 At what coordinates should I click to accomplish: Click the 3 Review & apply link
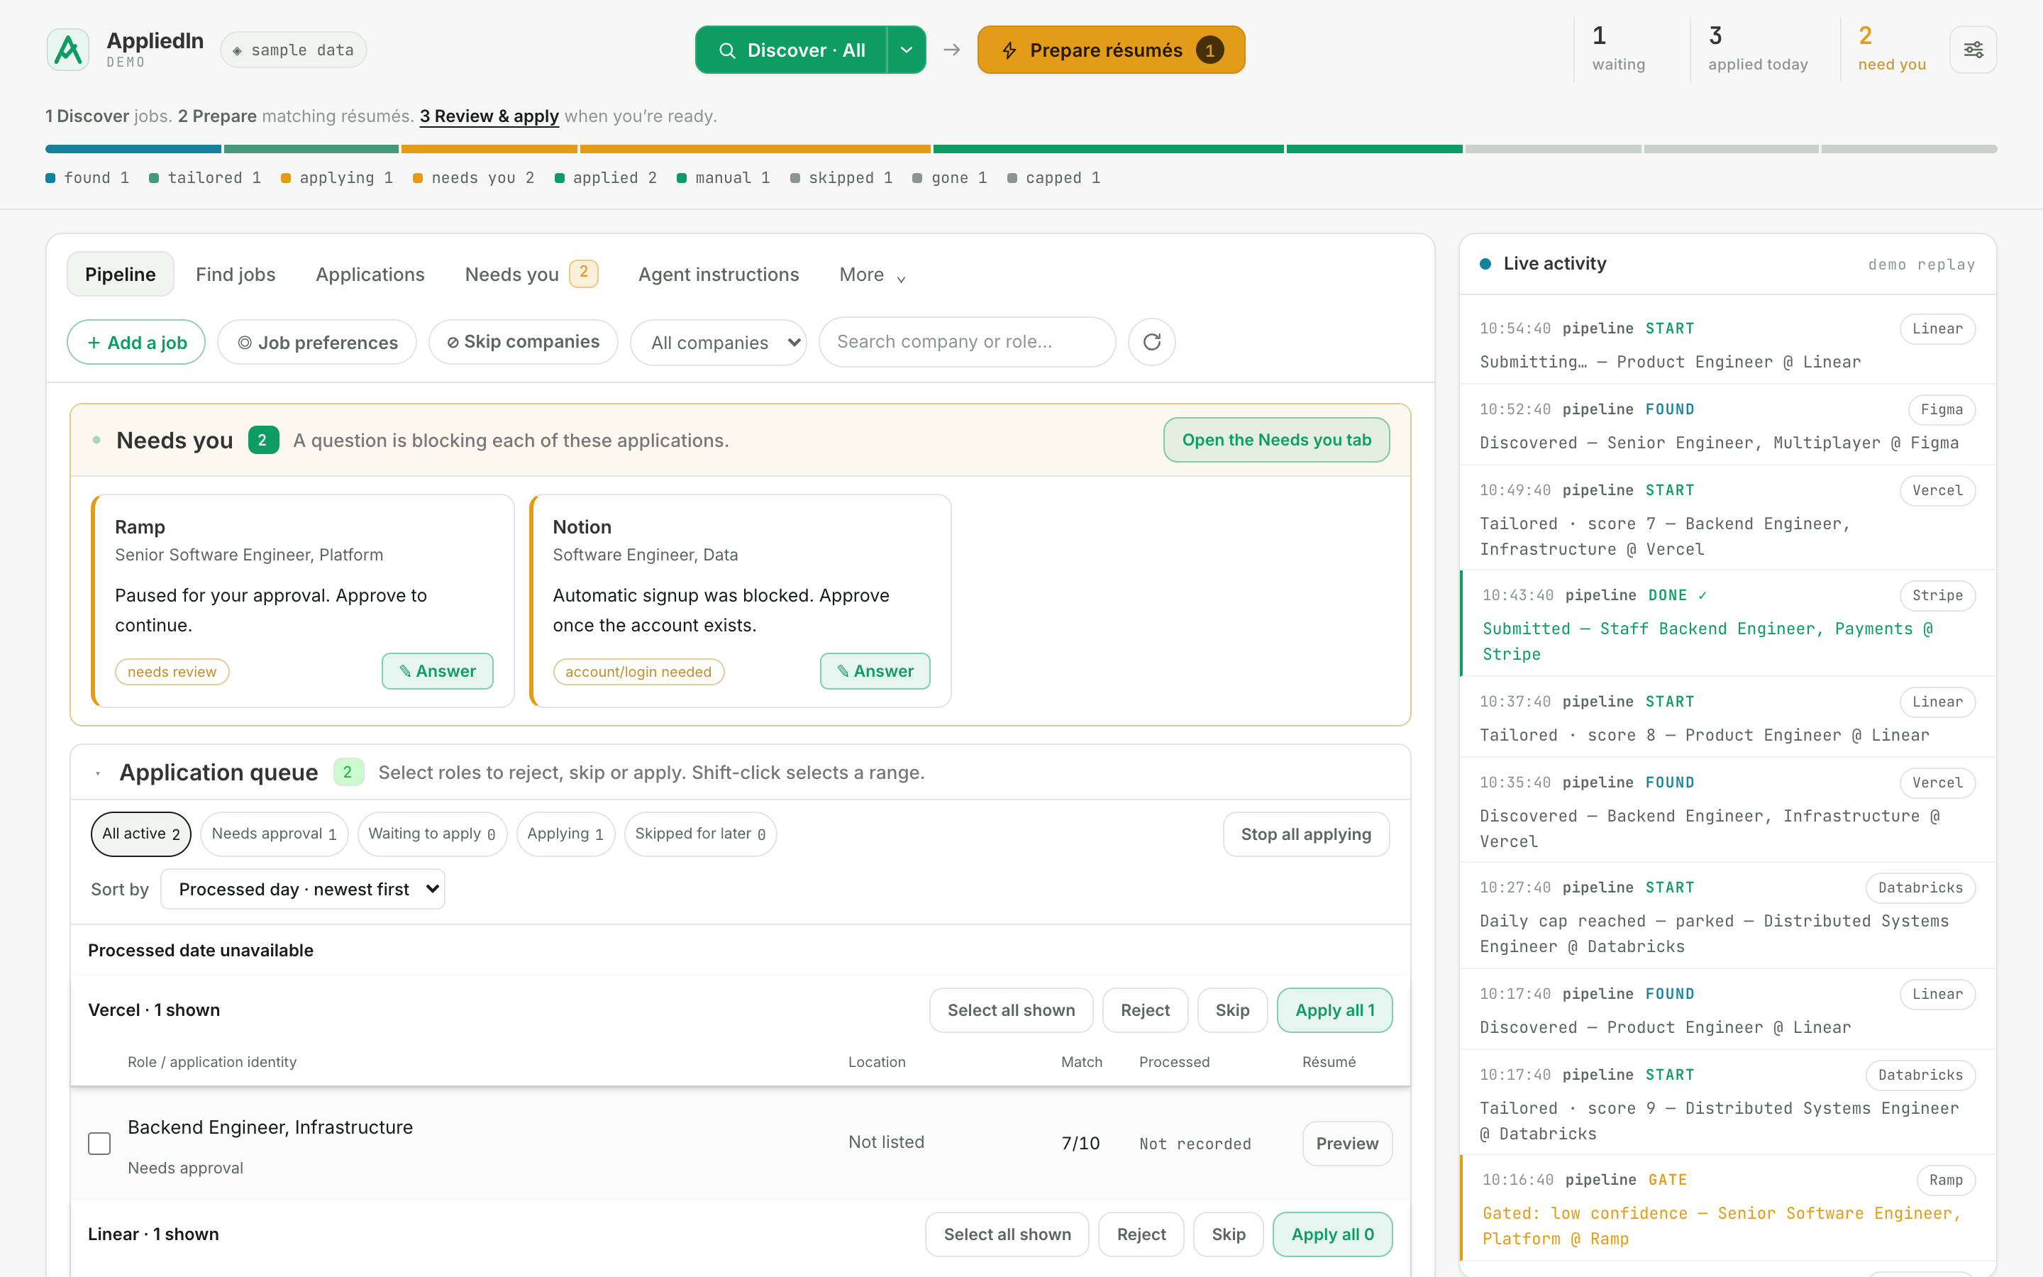(489, 116)
